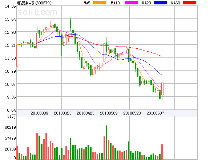Click the blue MA20 legend swatch
Screen dimensions: 218x160
pos(160,3)
